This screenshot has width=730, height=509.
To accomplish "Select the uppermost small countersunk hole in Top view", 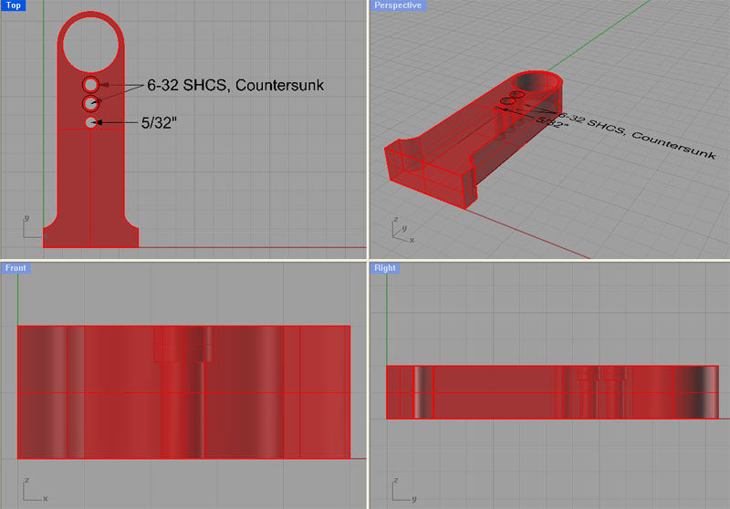I will coord(90,85).
